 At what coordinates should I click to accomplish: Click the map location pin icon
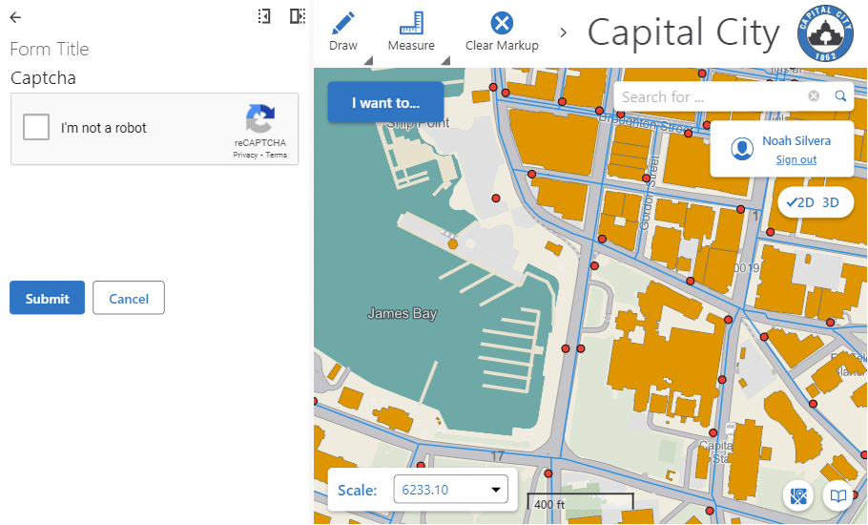tap(799, 496)
